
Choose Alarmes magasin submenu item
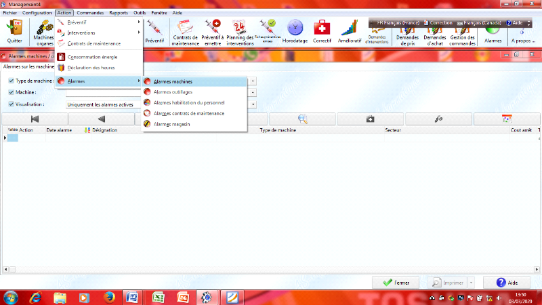(194, 124)
